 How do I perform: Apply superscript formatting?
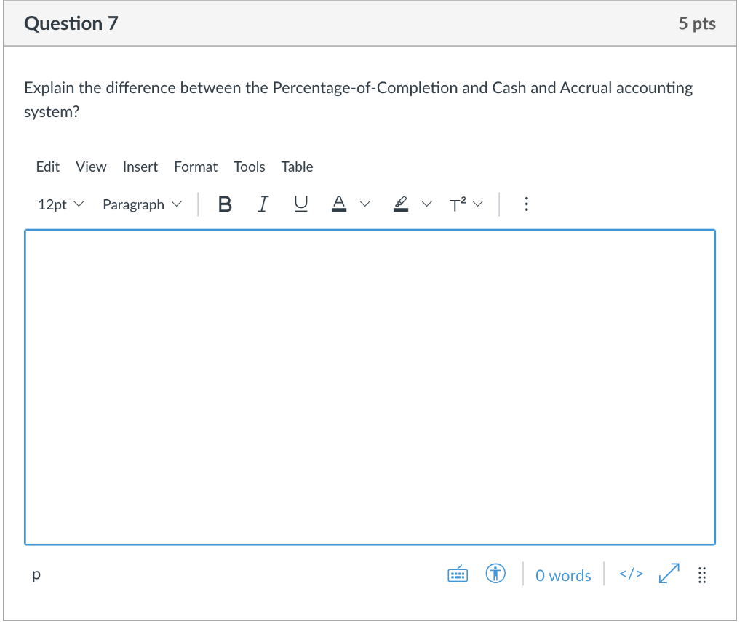click(x=458, y=204)
